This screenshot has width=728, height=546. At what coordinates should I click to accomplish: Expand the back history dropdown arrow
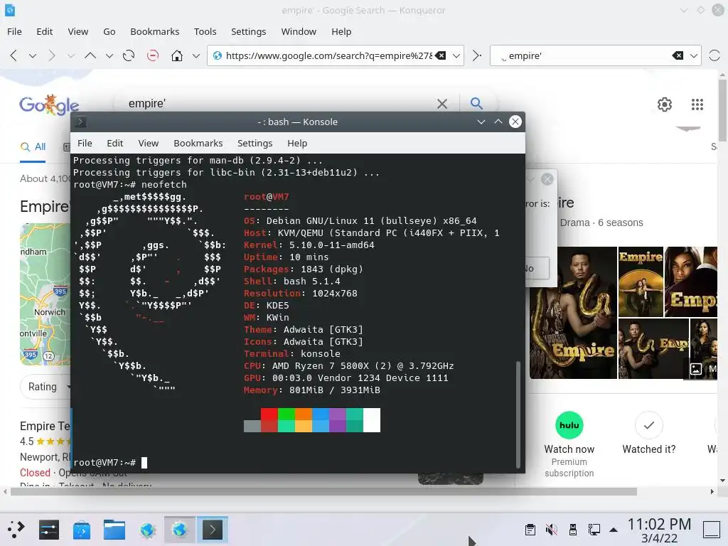(x=33, y=55)
